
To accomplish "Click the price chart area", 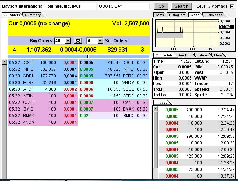I will (x=187, y=33).
